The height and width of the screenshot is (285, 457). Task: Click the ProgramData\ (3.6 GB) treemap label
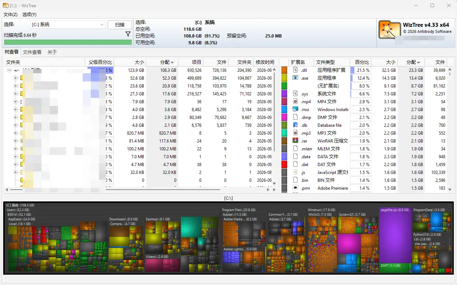point(429,210)
